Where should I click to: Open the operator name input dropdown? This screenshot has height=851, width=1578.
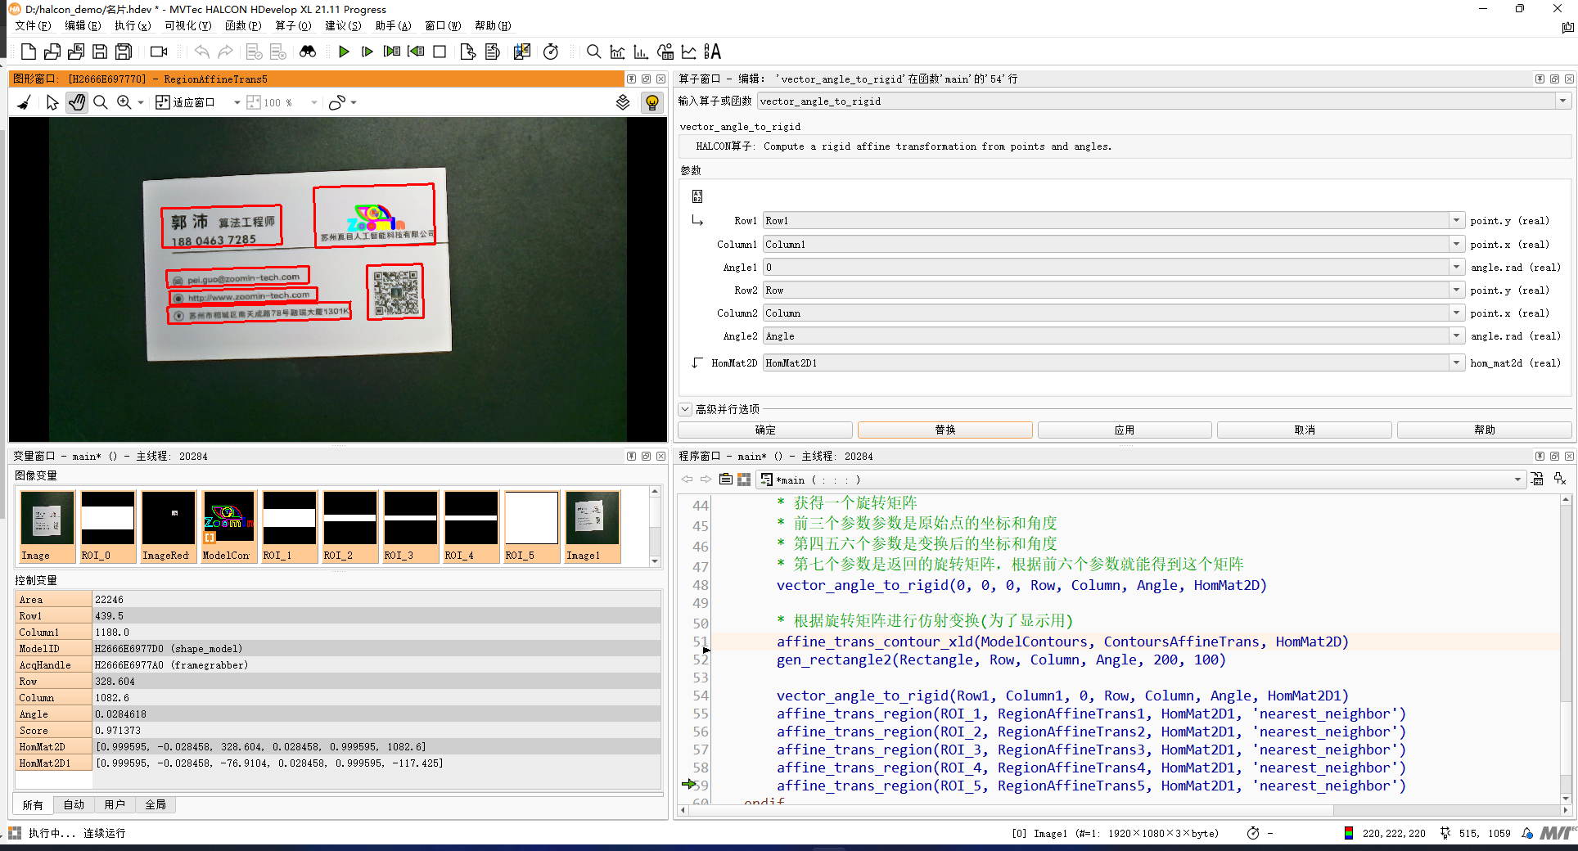1562,101
